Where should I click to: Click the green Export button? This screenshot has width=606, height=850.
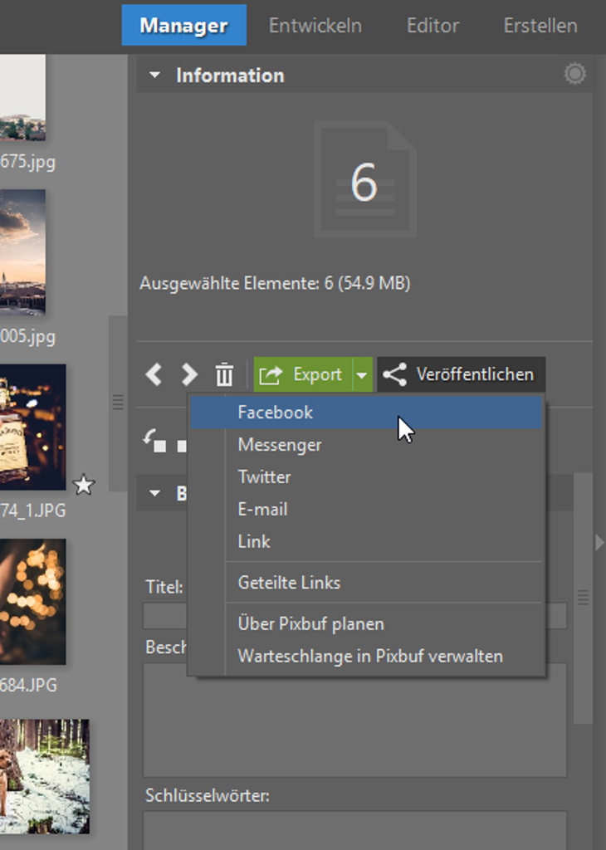304,375
